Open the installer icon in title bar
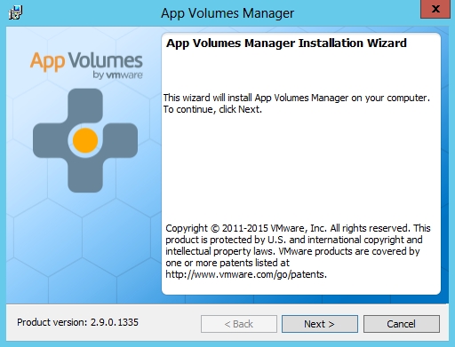The width and height of the screenshot is (455, 347). coord(15,12)
